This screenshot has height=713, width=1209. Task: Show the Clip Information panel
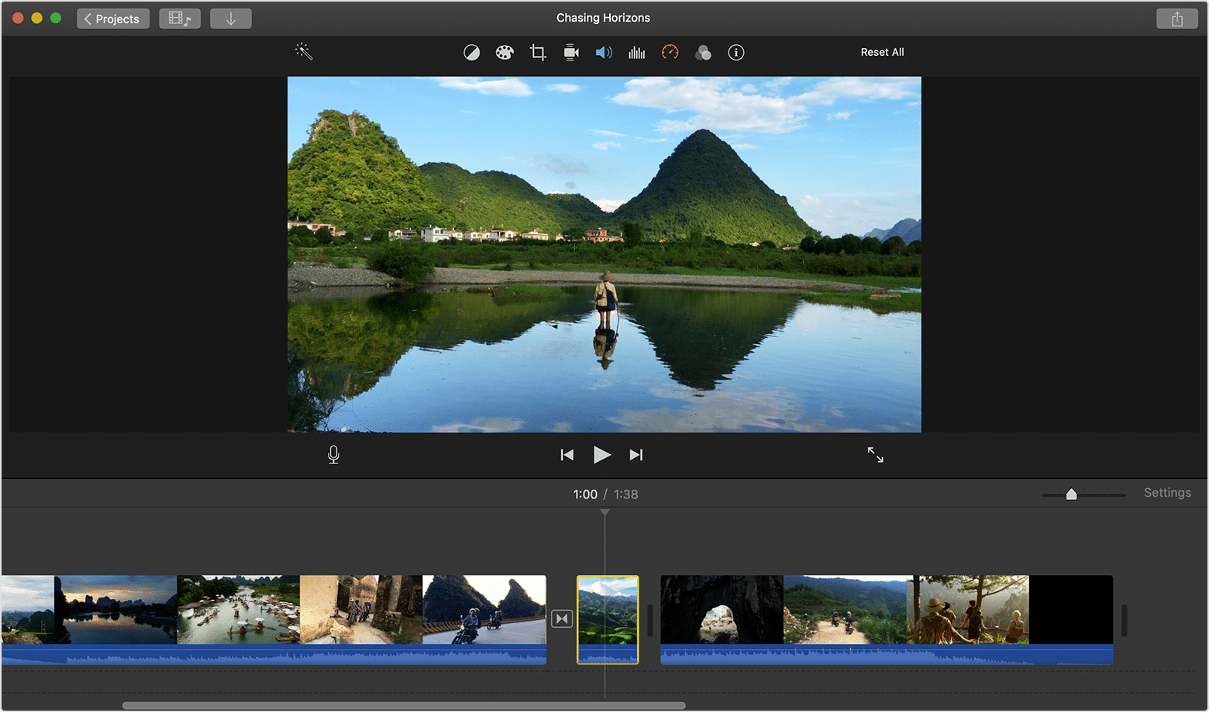pyautogui.click(x=735, y=52)
